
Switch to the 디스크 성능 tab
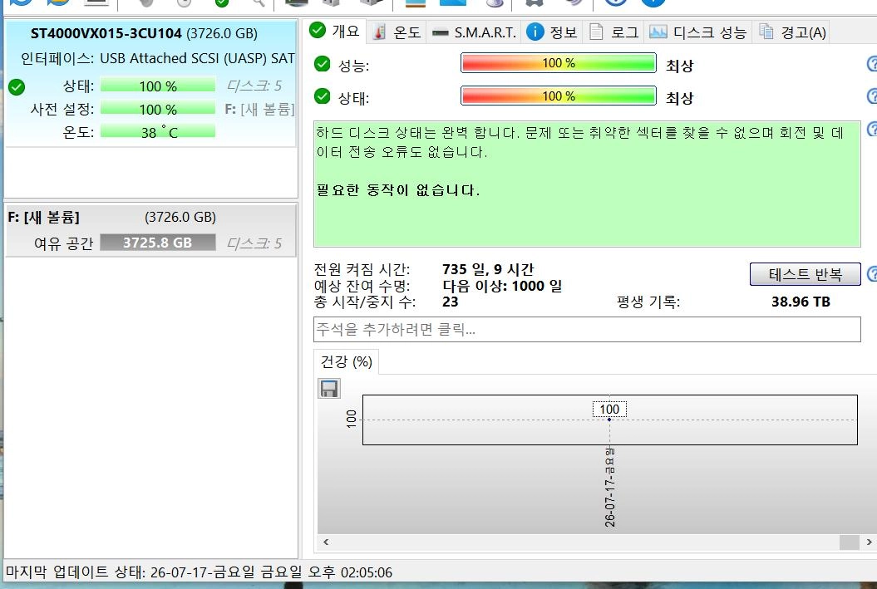click(x=697, y=32)
